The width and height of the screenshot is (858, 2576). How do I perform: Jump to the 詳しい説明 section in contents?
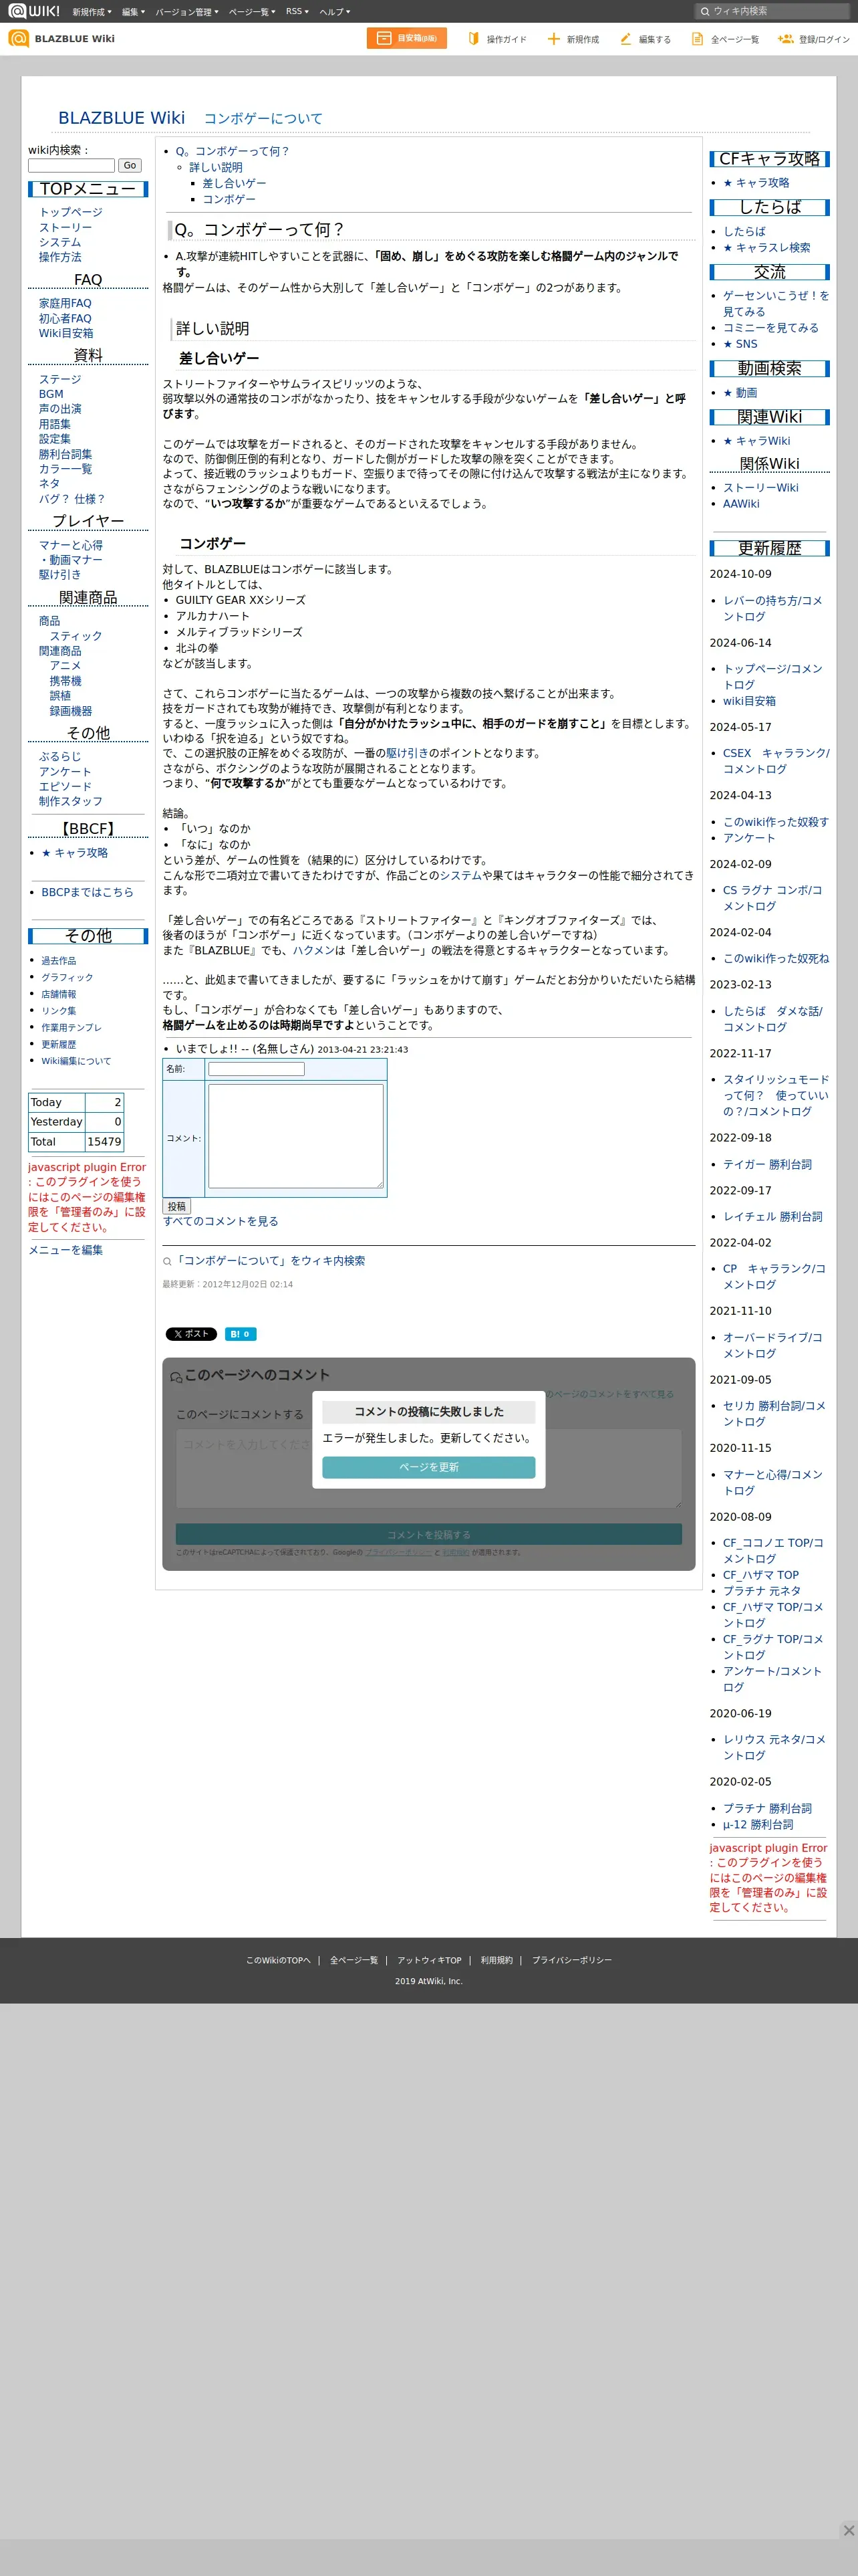point(216,168)
